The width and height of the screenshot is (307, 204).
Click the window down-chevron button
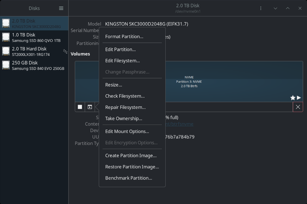[275, 8]
